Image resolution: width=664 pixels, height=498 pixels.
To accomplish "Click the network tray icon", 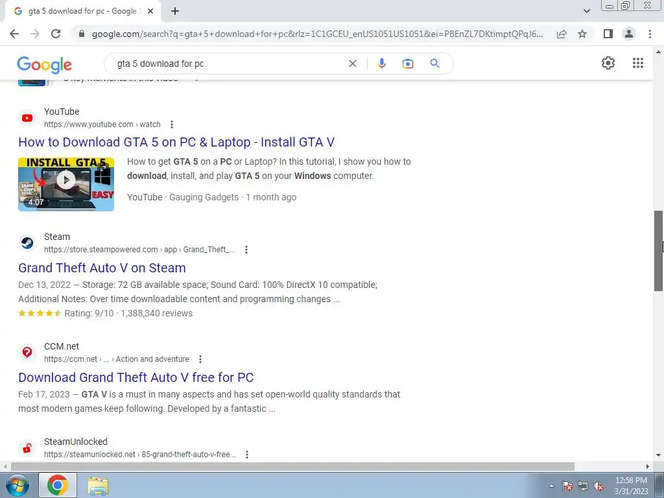I will 583,486.
